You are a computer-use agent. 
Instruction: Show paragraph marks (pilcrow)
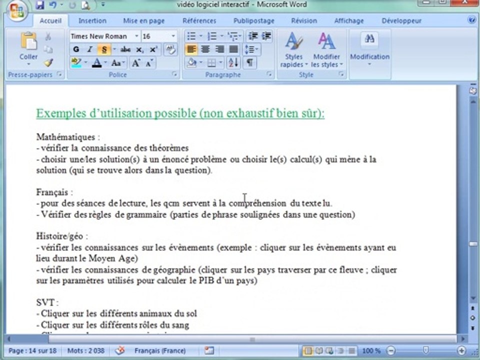(x=250, y=63)
